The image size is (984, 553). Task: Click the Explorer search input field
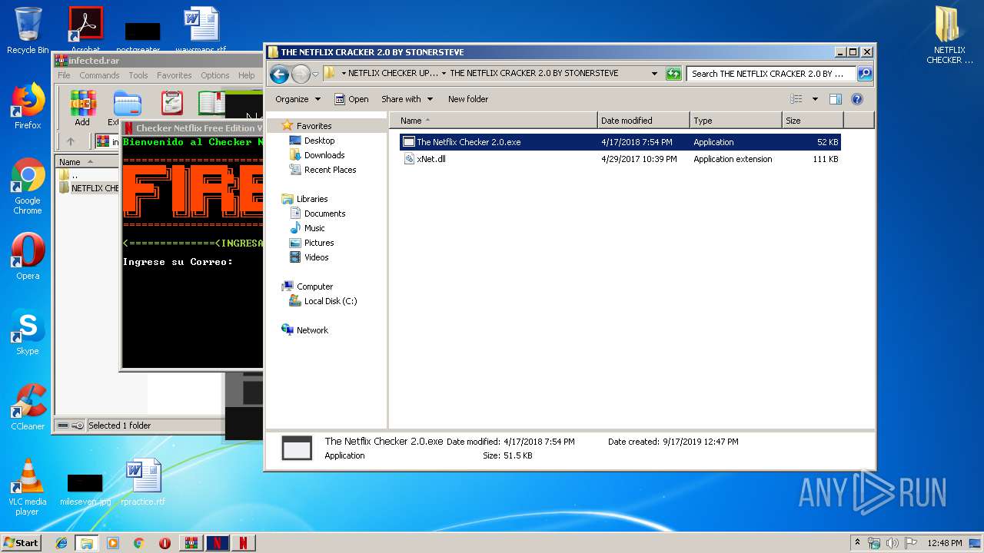pyautogui.click(x=770, y=74)
